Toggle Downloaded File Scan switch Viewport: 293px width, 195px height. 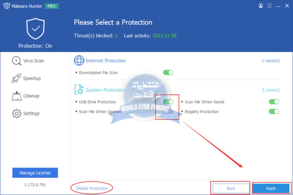click(x=168, y=73)
